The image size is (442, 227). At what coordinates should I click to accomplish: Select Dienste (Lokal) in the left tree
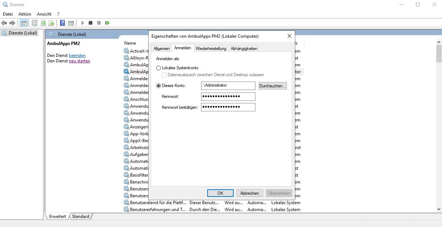click(22, 33)
